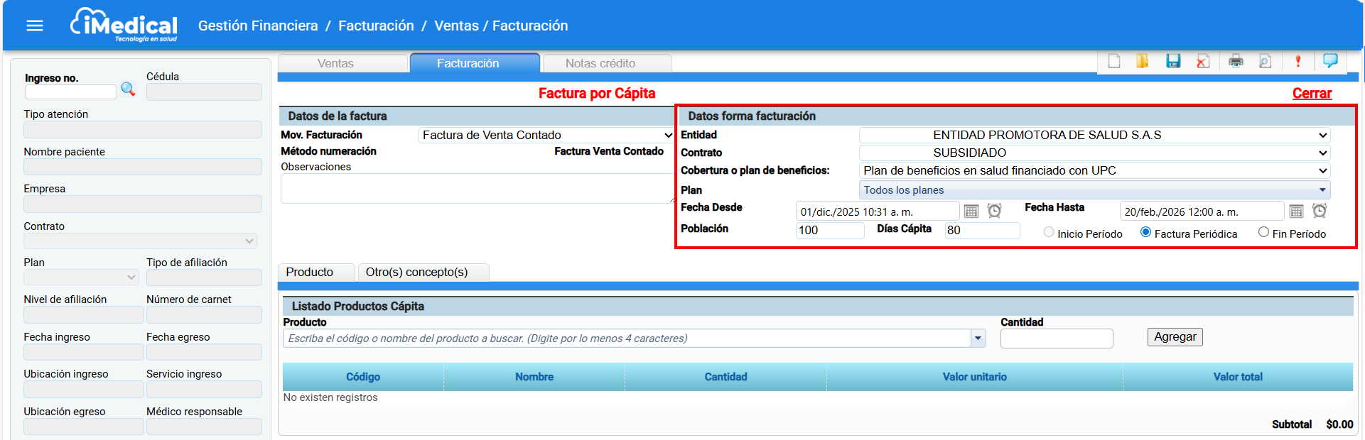Click the blue floppy disk save icon

(1173, 62)
